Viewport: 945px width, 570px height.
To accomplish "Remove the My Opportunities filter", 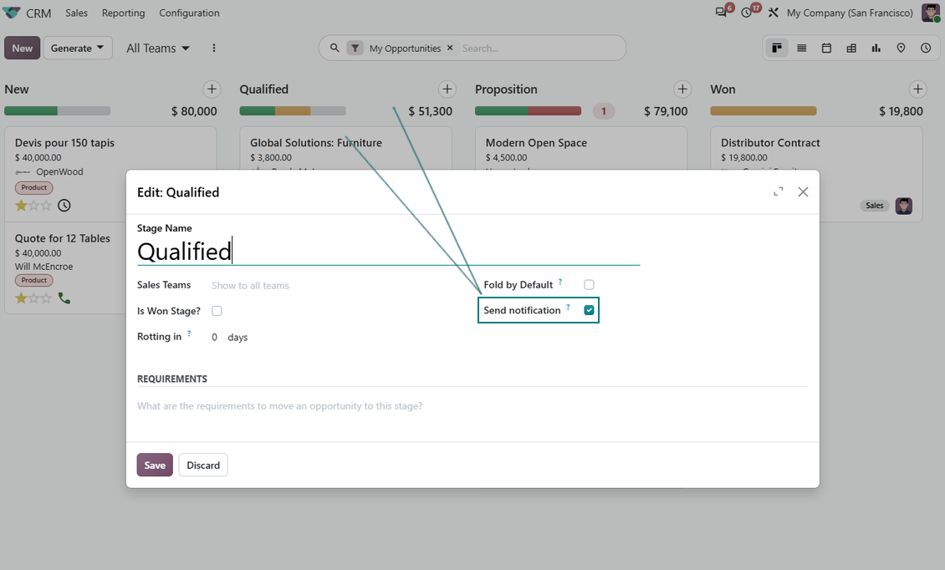I will tap(450, 48).
